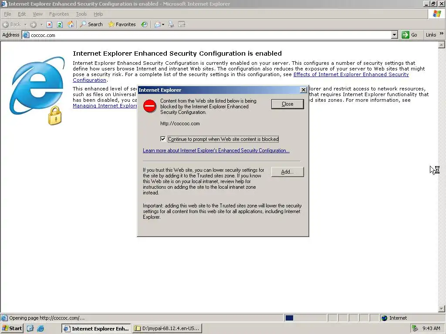Click the Internet zone globe in status bar
This screenshot has height=334, width=446.
(385, 318)
